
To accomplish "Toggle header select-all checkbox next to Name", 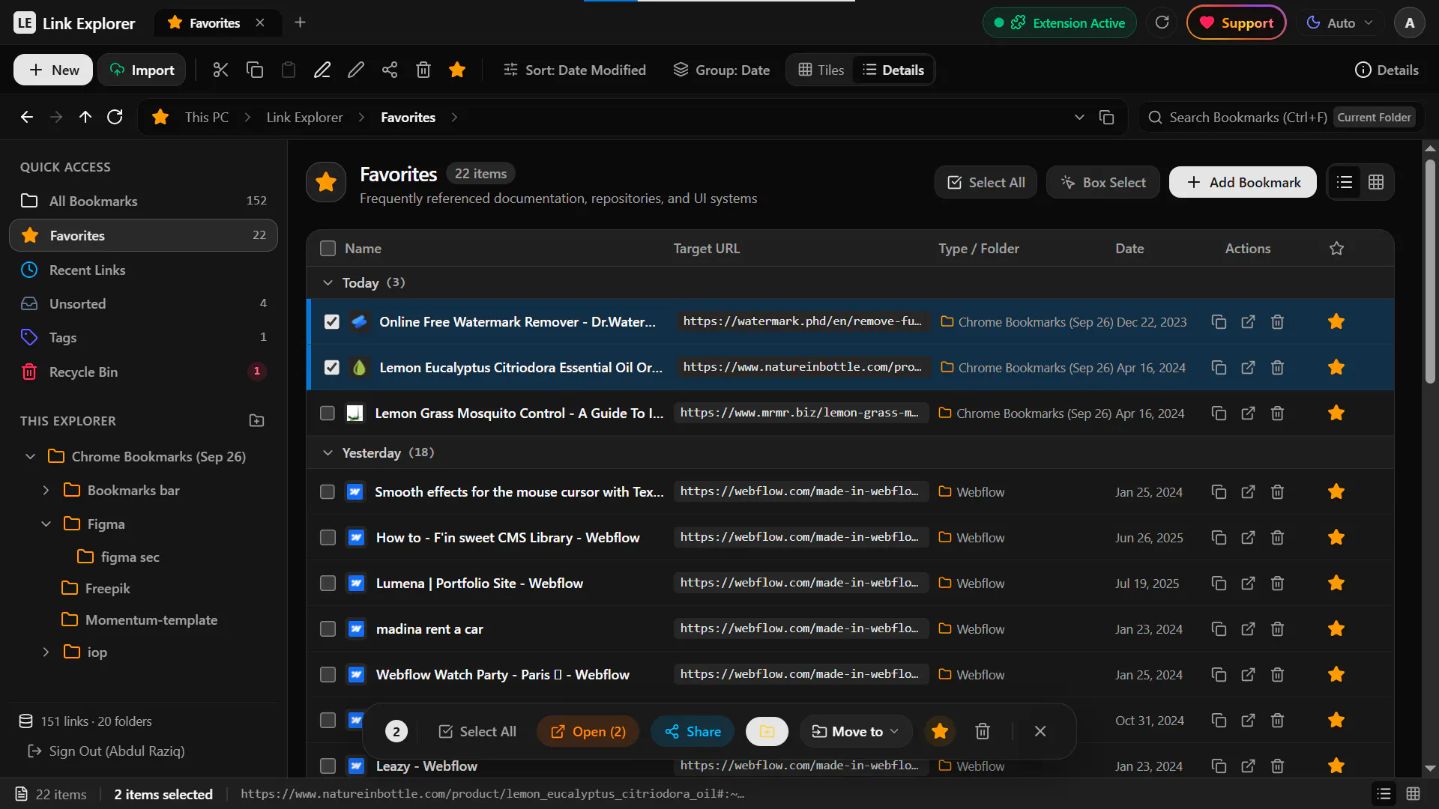I will click(328, 248).
